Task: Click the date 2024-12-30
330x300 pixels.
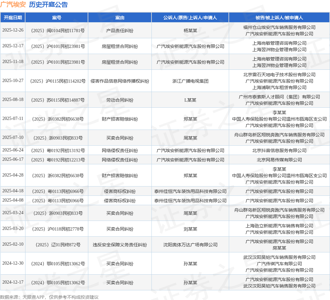Action: [13, 263]
